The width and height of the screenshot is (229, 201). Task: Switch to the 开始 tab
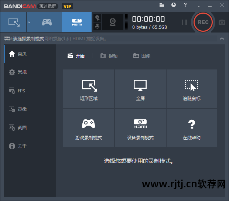click(76, 56)
